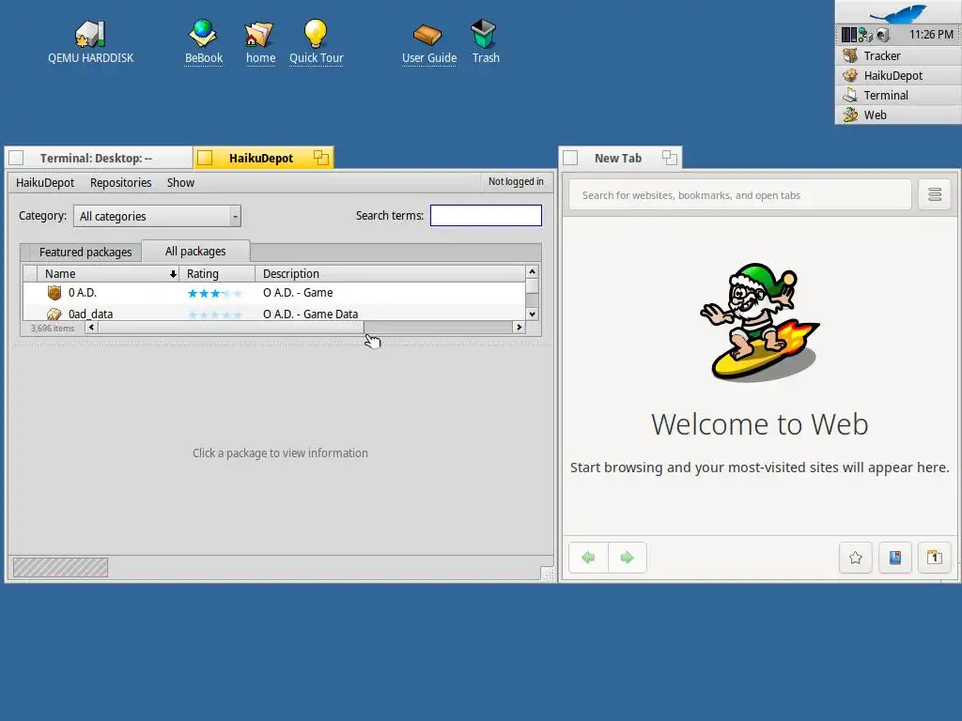Click the 0ad_data package icon
This screenshot has height=721, width=962.
54,314
